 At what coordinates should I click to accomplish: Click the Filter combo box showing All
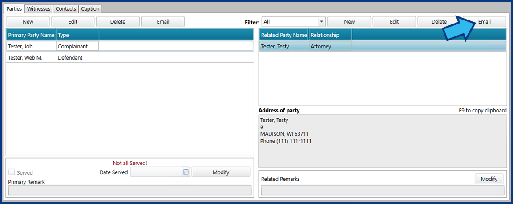coord(293,22)
